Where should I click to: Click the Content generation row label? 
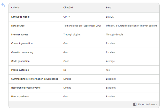click(x=22, y=43)
